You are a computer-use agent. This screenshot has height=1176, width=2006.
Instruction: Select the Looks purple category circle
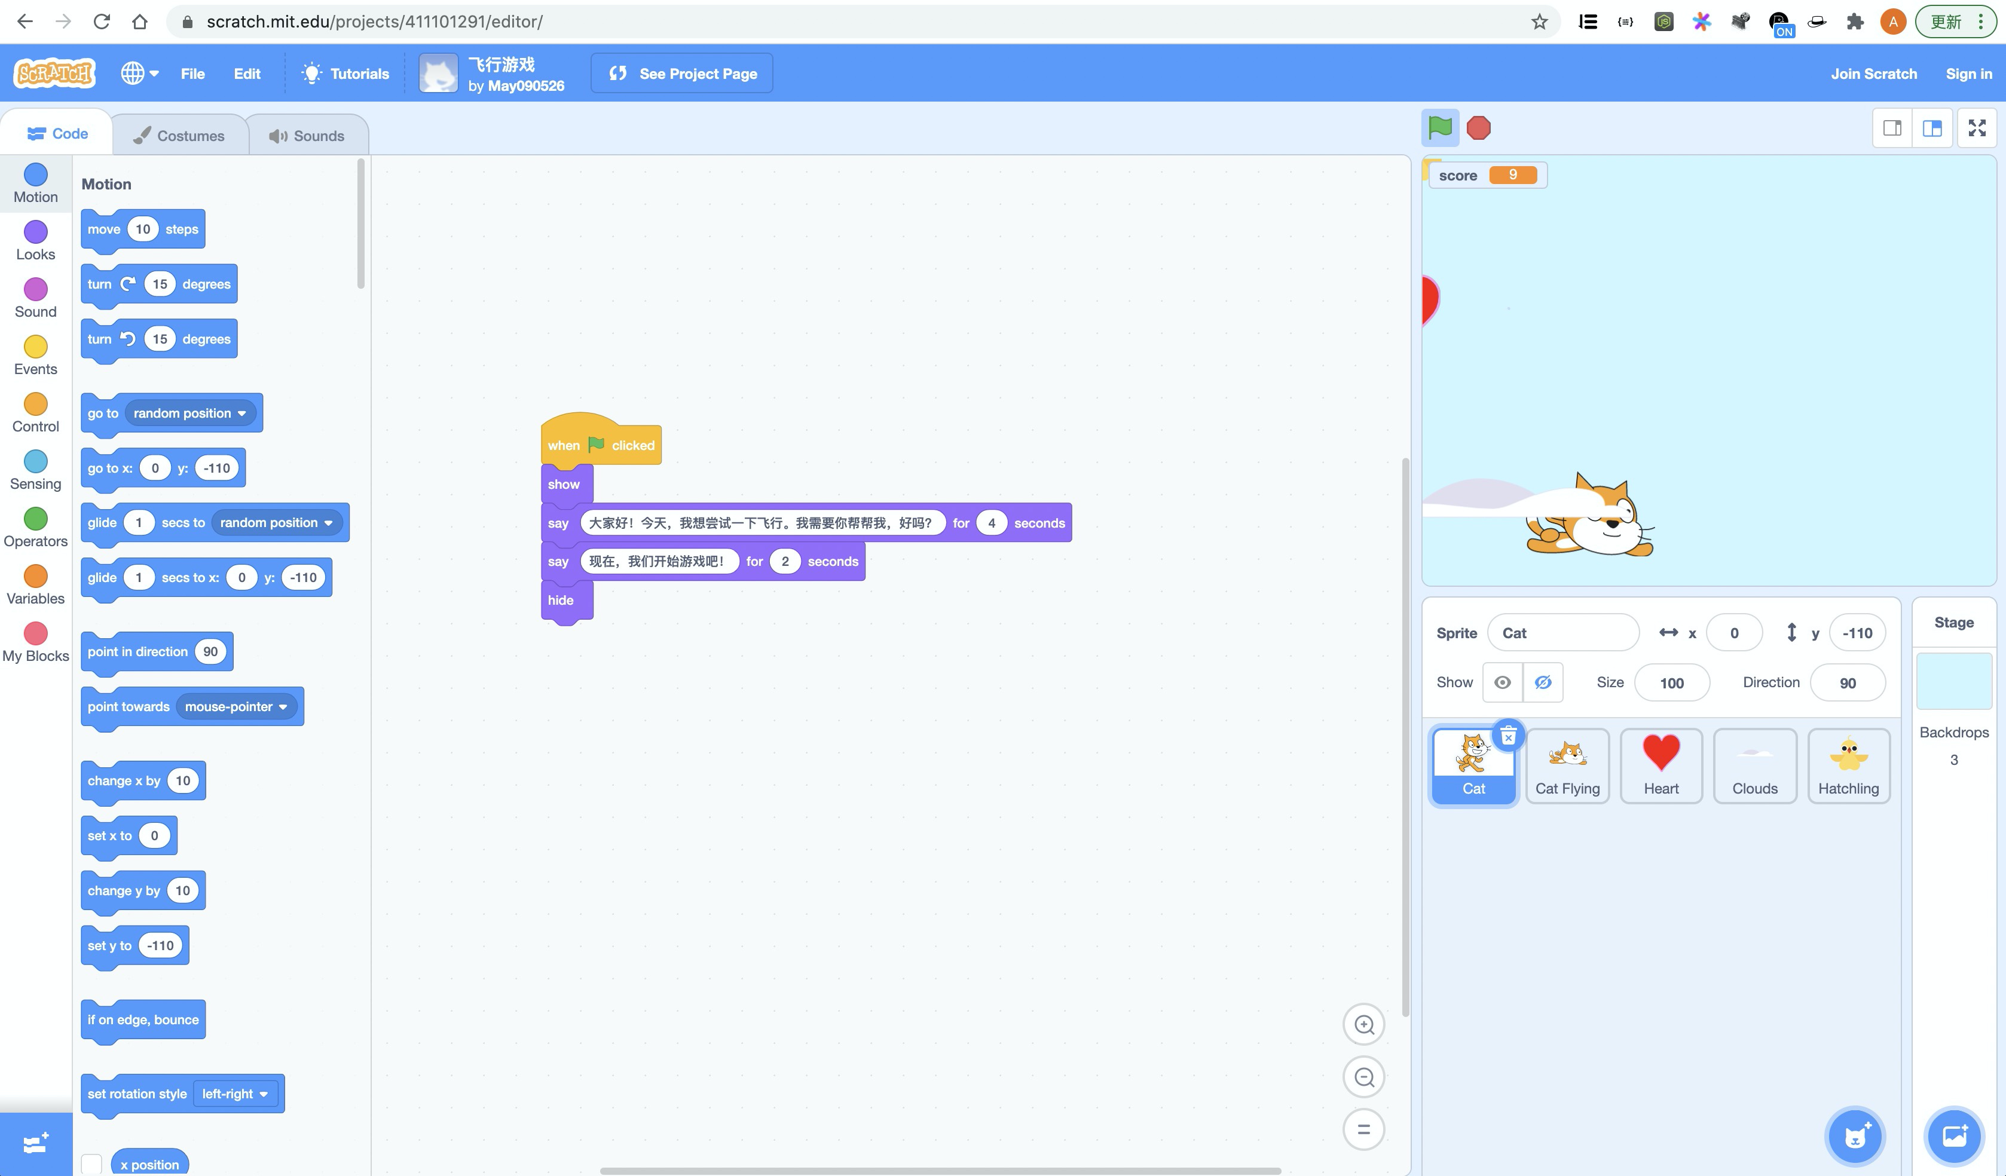click(x=36, y=231)
